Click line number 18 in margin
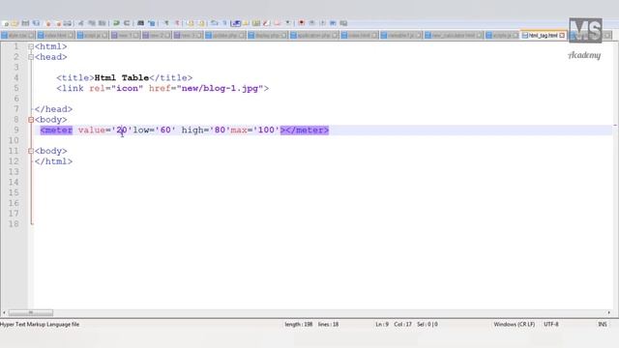The width and height of the screenshot is (619, 348). pos(14,224)
